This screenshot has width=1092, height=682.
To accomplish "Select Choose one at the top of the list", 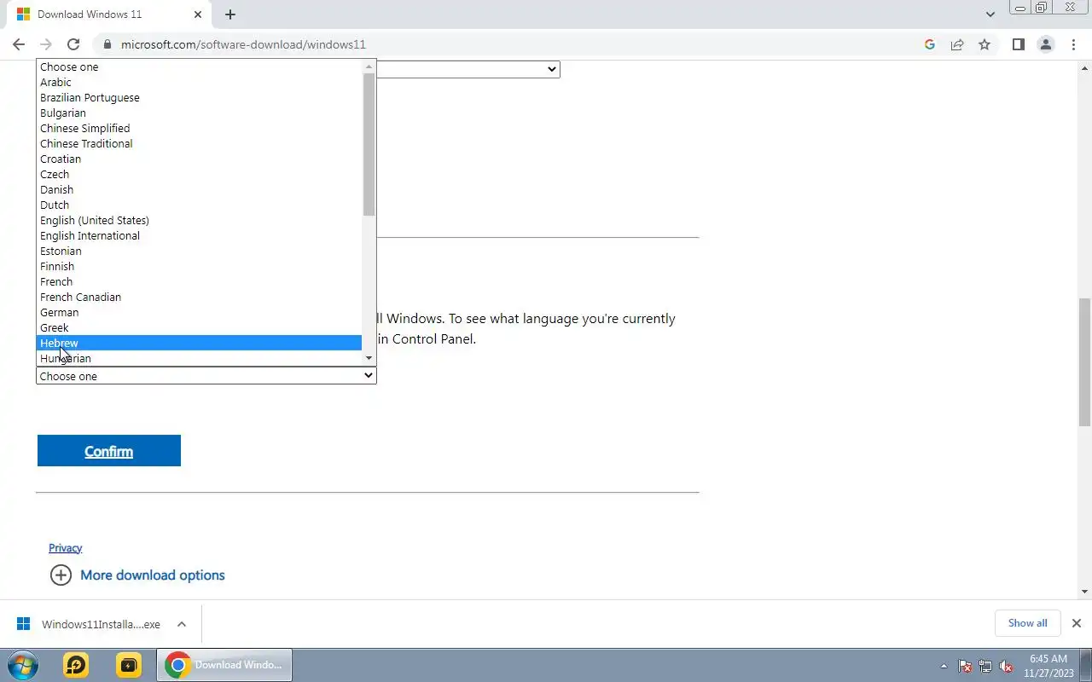I will 200,66.
